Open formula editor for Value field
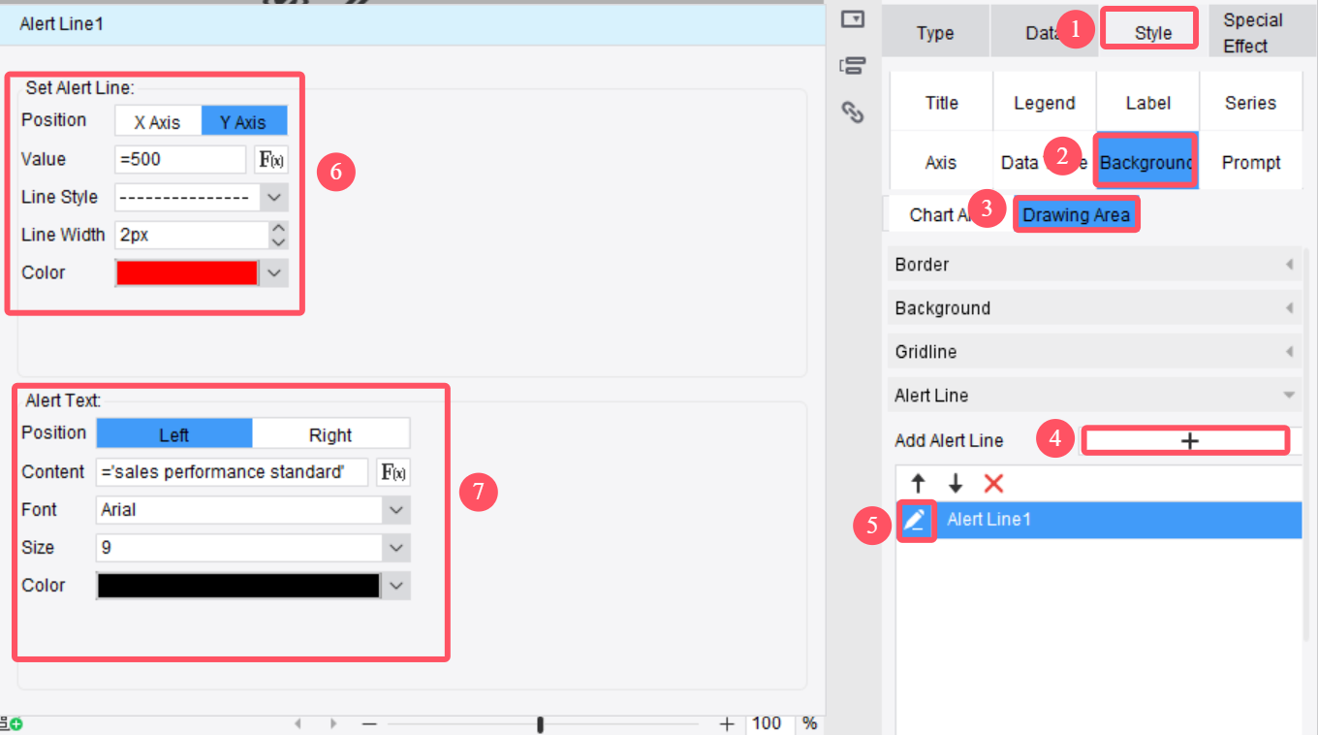This screenshot has height=735, width=1318. 271,159
